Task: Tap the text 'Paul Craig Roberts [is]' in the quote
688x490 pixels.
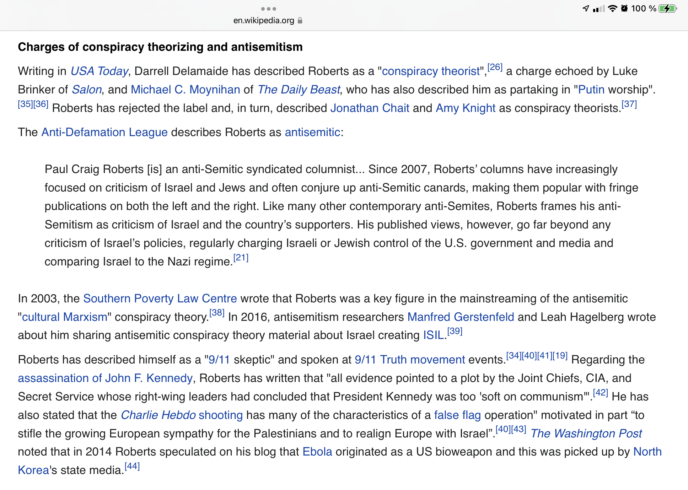Action: [x=103, y=169]
